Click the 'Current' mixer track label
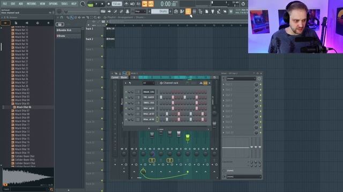This screenshot has height=192, width=343. (115, 77)
